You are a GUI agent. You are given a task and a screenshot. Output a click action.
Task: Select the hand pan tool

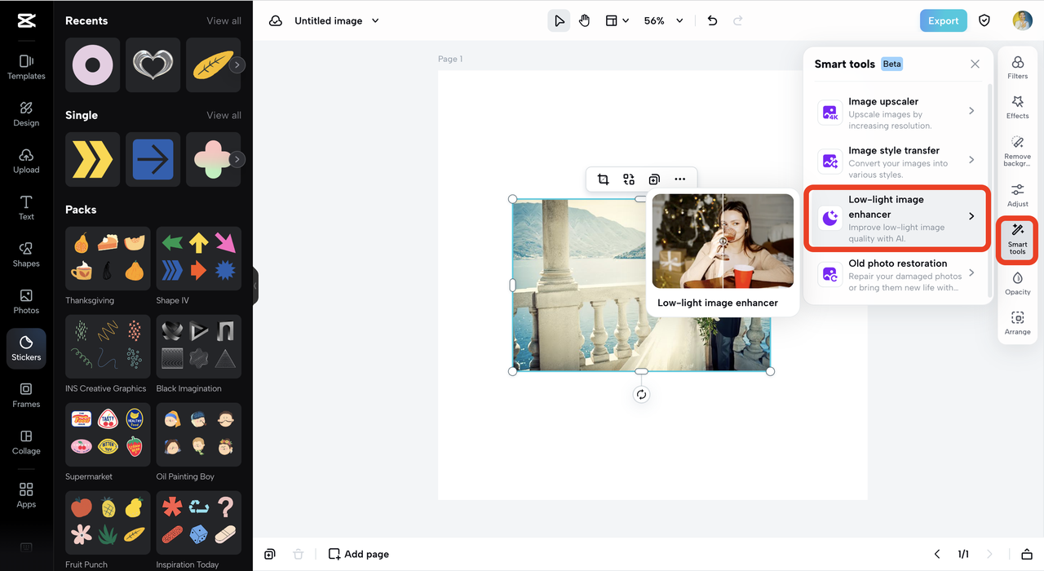pos(584,20)
